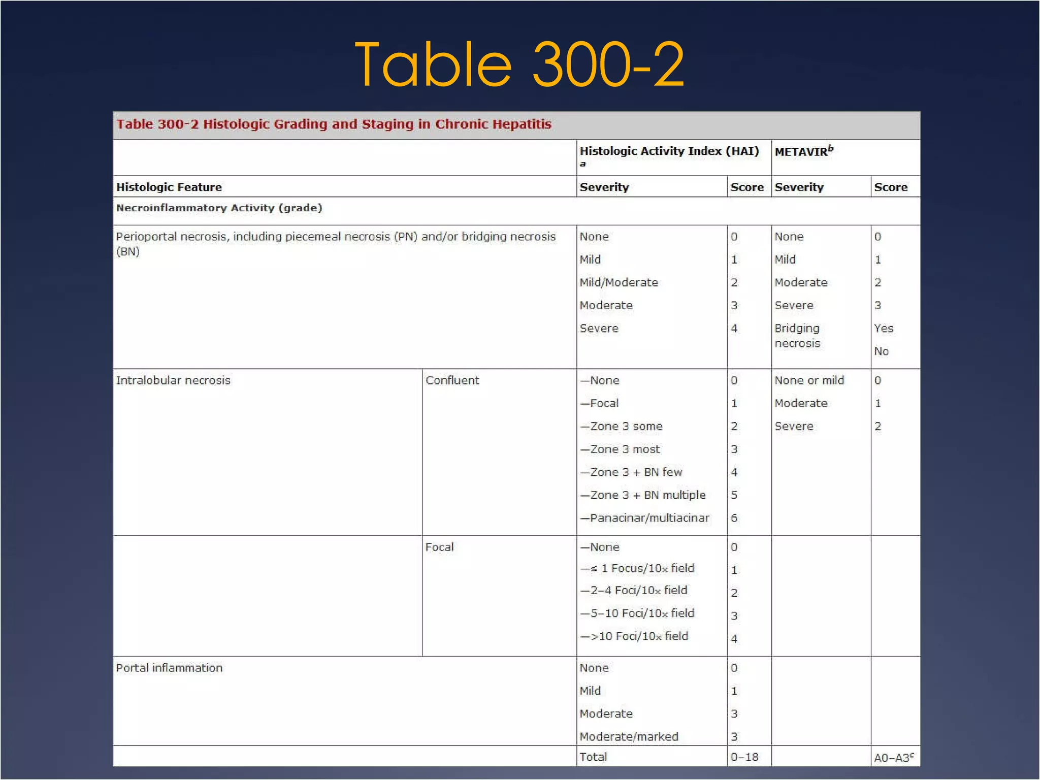This screenshot has height=780, width=1040.
Task: Click 'Mild/Moderate' in HAI severity
Action: coord(619,282)
